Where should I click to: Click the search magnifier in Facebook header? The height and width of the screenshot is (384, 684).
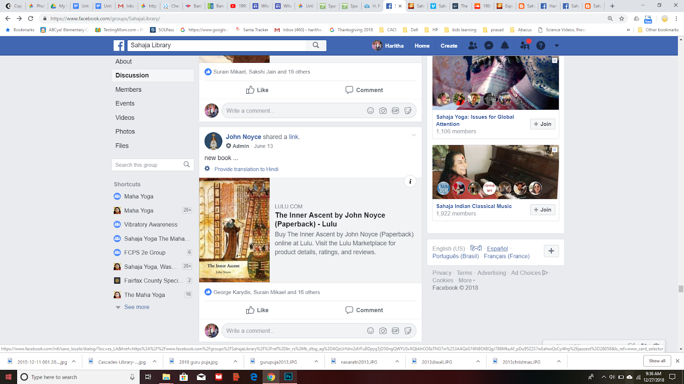(316, 45)
